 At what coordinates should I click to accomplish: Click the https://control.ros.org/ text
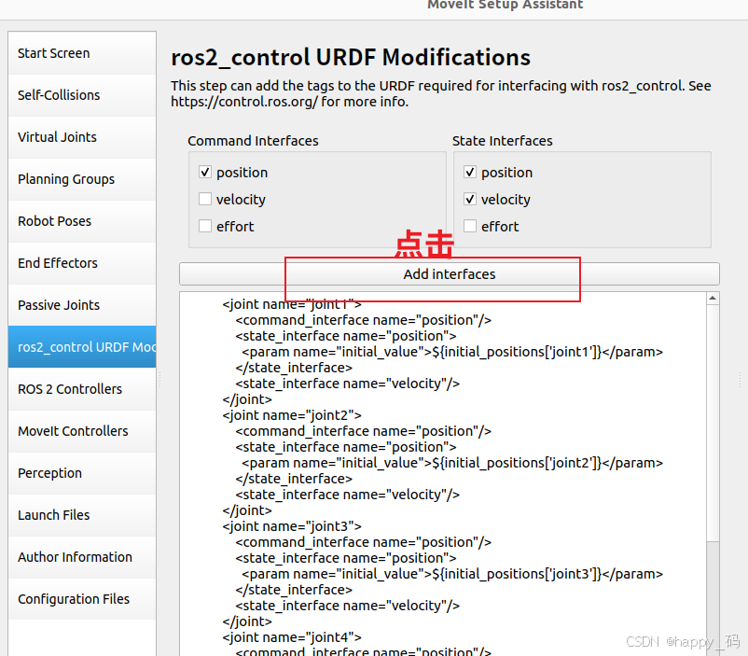tap(244, 102)
